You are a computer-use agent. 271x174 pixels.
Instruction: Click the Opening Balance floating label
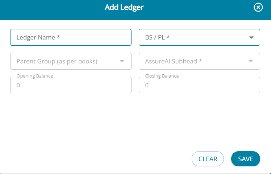click(35, 76)
